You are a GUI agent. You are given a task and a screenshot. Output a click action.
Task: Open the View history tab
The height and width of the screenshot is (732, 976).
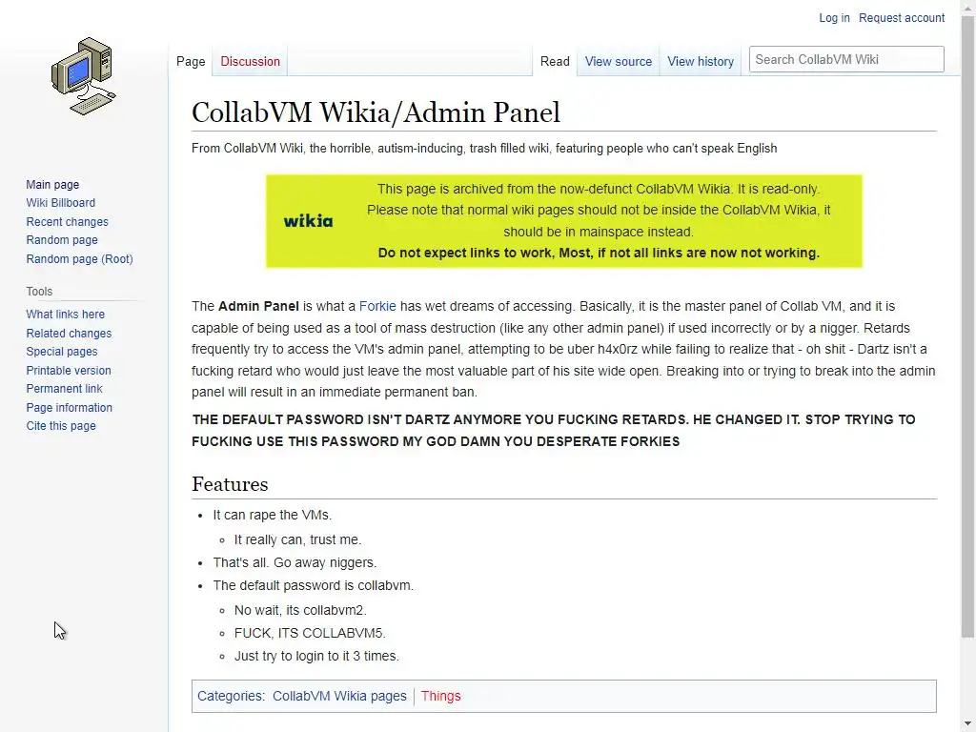click(701, 62)
